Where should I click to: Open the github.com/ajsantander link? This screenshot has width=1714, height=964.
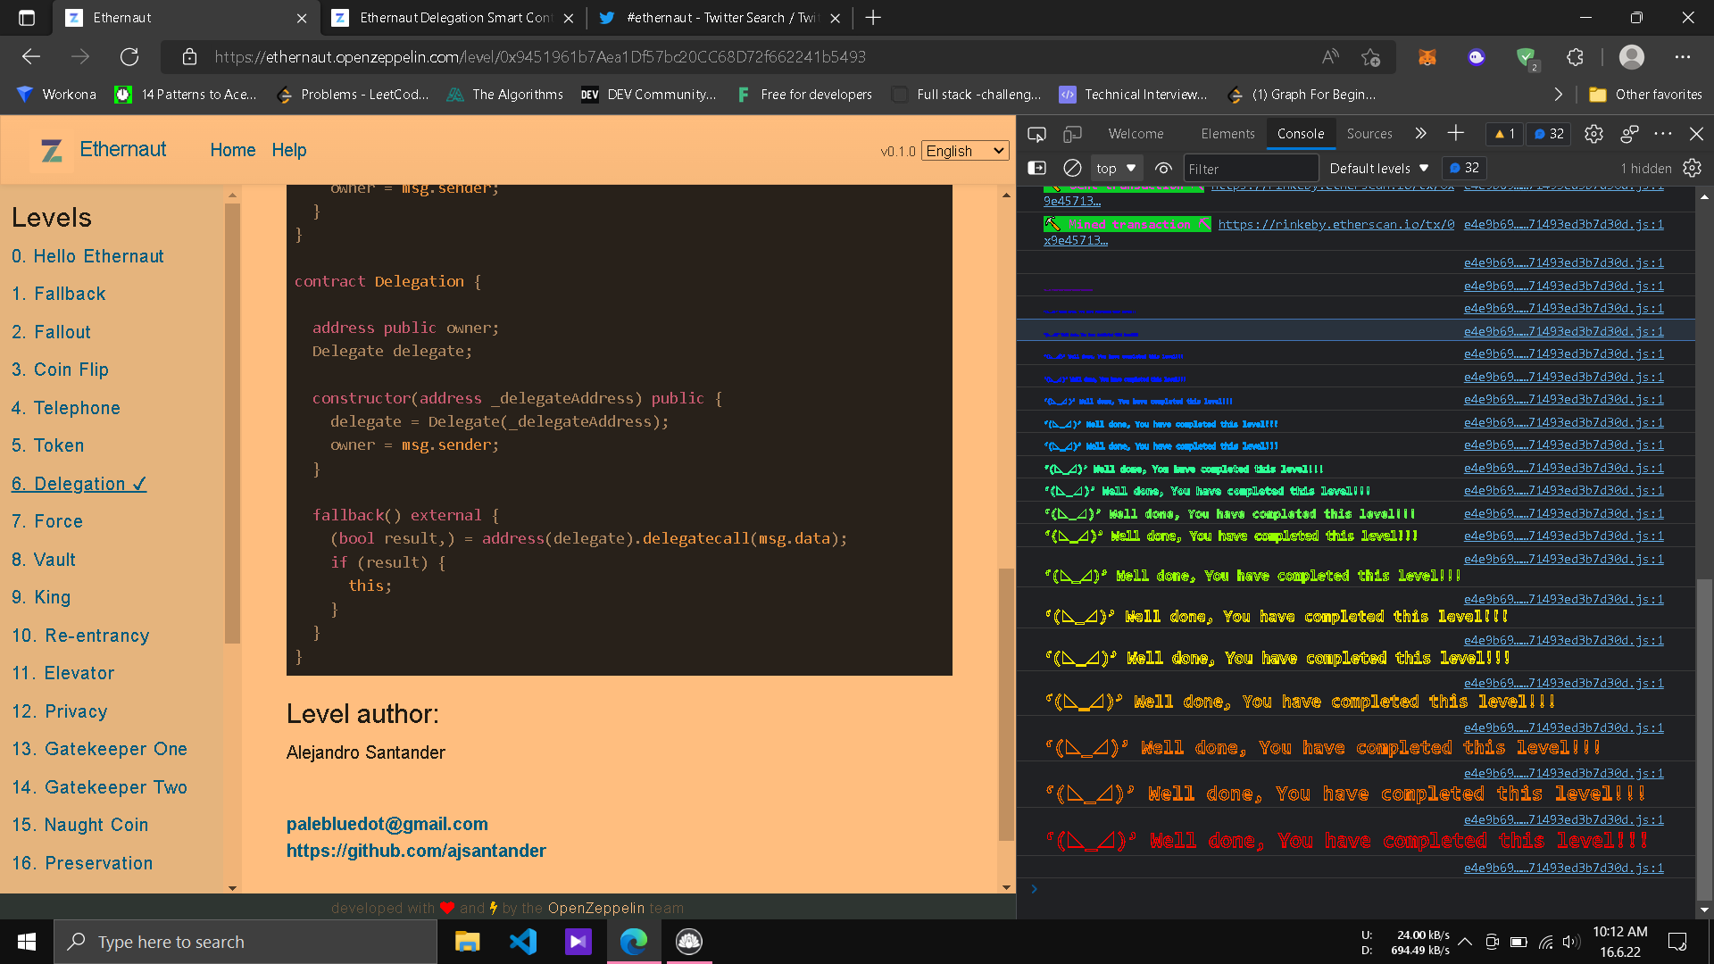[x=416, y=851]
